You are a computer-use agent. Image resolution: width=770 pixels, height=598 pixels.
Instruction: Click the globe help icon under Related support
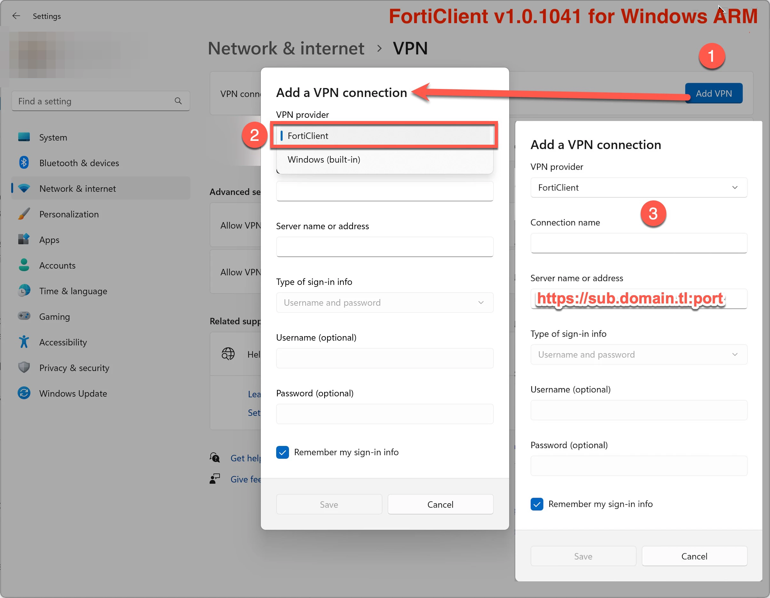tap(228, 354)
